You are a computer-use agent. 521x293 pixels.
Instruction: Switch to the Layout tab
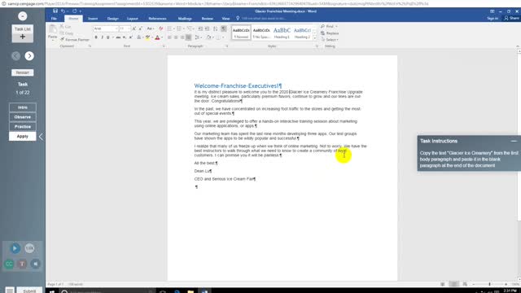pyautogui.click(x=132, y=19)
